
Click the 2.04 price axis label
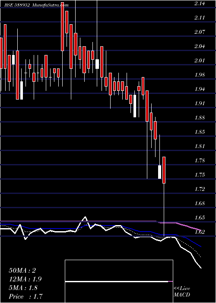[x=200, y=46]
